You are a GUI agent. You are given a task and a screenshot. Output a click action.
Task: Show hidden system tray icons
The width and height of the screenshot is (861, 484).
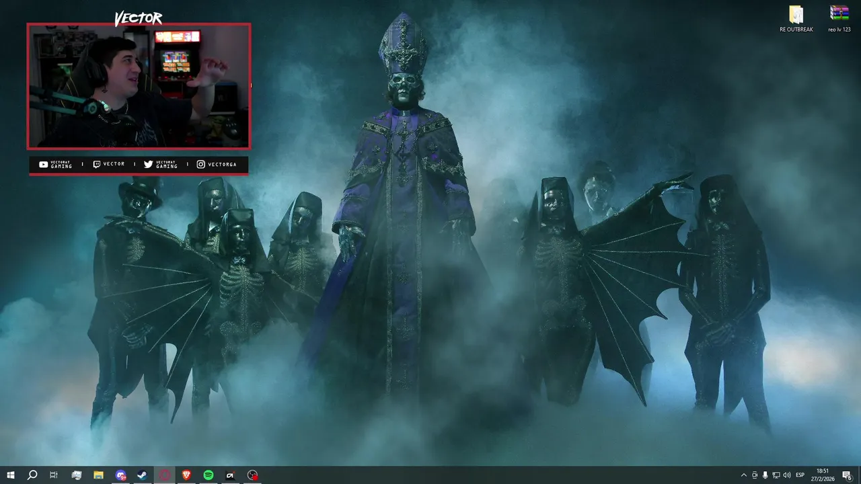click(743, 475)
